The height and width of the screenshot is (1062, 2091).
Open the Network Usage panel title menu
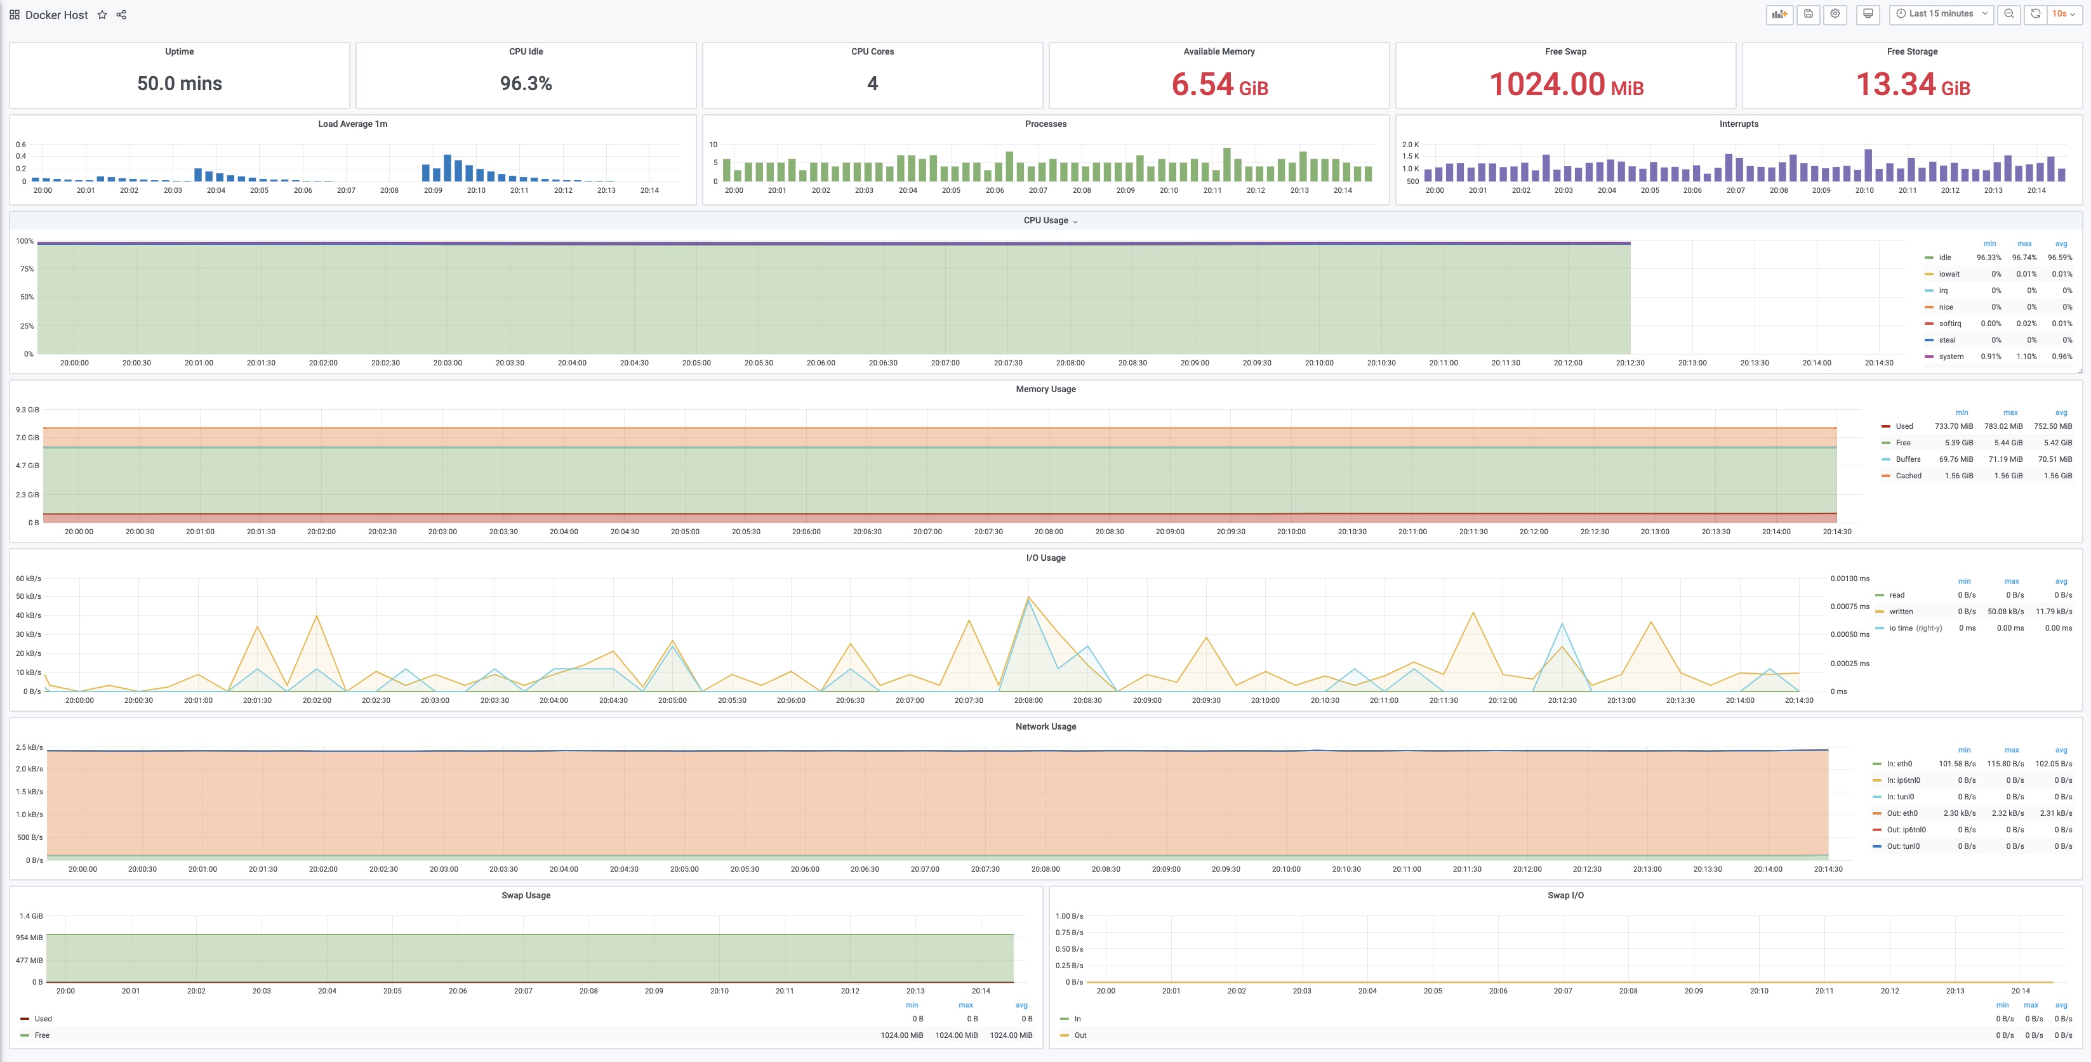tap(1045, 727)
